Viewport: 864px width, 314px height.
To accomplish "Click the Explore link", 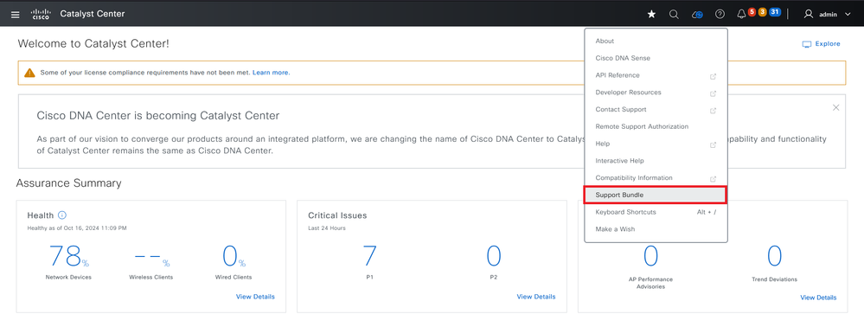I will [828, 44].
